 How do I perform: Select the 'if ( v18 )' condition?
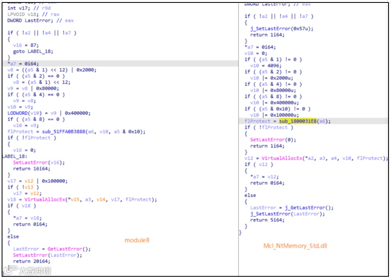tap(21, 206)
